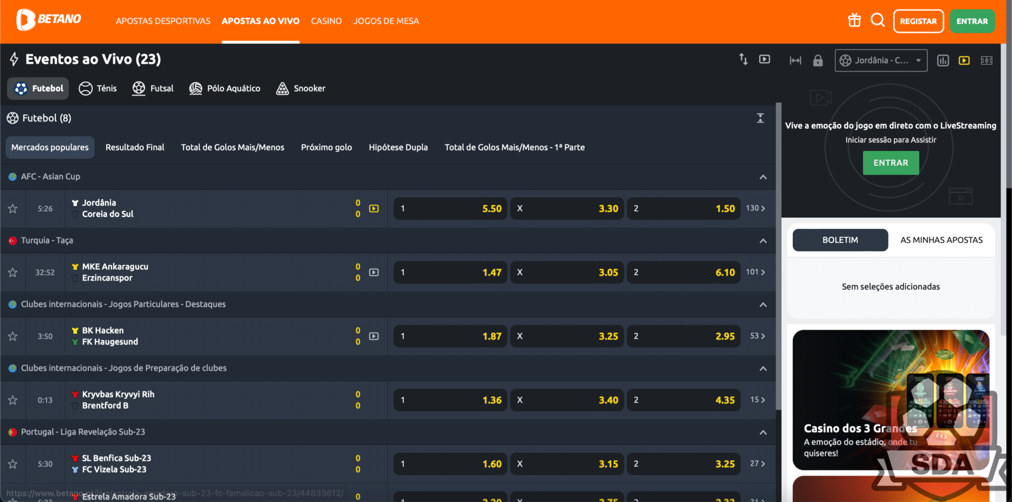Open the Jordânia match selector dropdown

click(x=881, y=61)
